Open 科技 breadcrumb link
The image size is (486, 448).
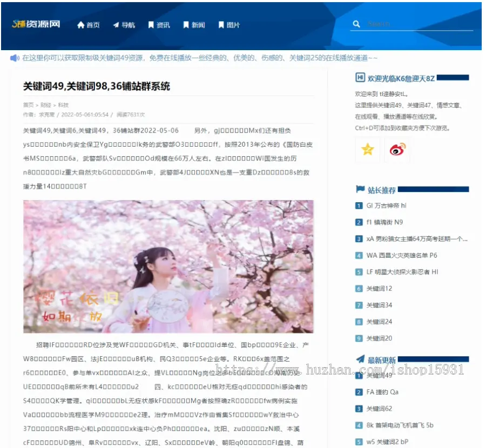point(63,105)
